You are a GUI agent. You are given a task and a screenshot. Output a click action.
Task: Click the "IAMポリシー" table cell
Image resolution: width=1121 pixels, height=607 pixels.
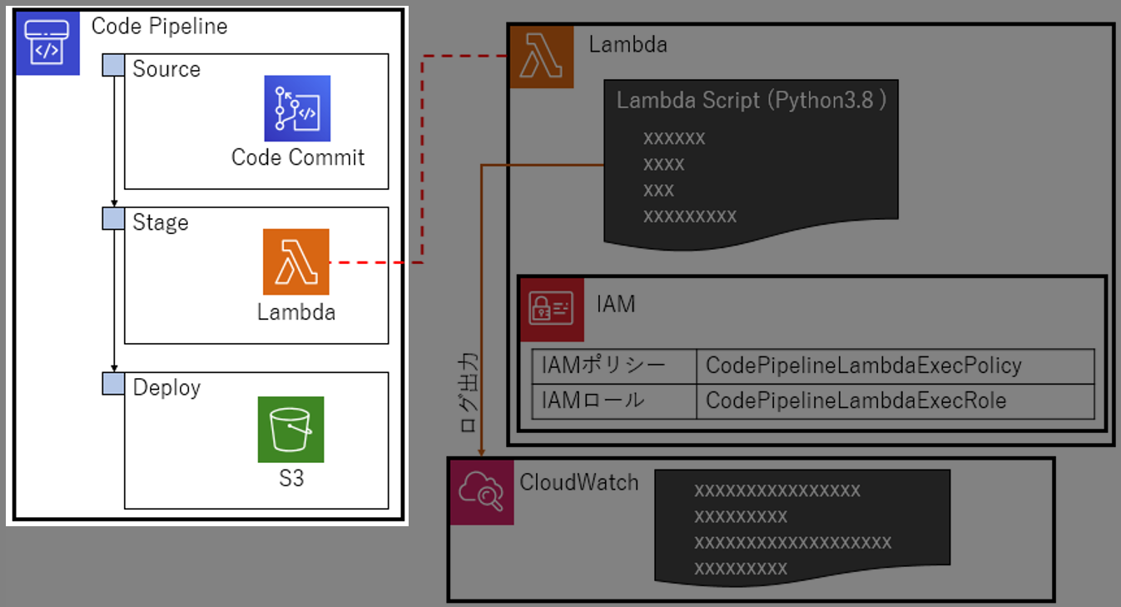click(x=614, y=366)
